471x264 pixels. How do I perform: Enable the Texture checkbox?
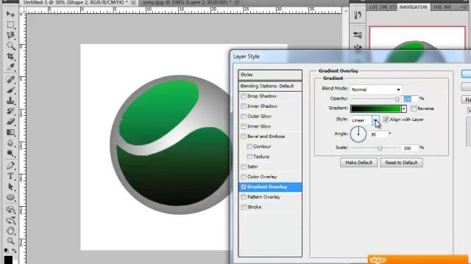pyautogui.click(x=249, y=156)
